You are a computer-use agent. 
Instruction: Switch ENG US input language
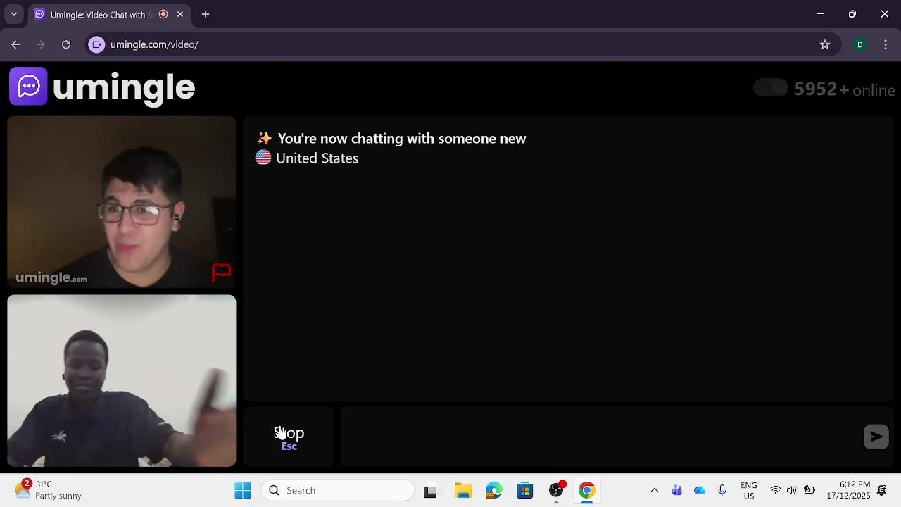coord(749,490)
